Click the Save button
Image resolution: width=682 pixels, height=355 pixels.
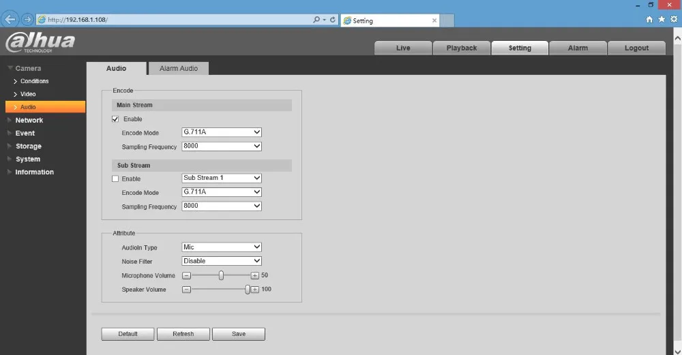[239, 334]
